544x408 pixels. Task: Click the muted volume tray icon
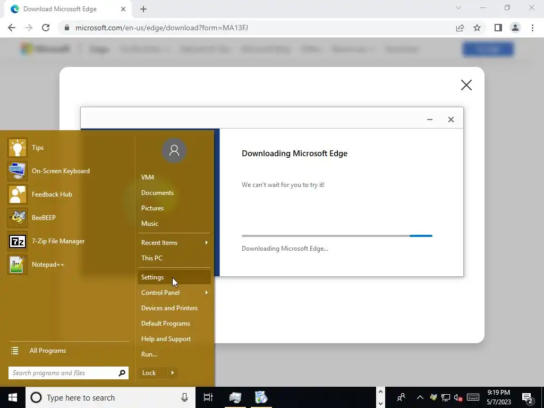458,398
